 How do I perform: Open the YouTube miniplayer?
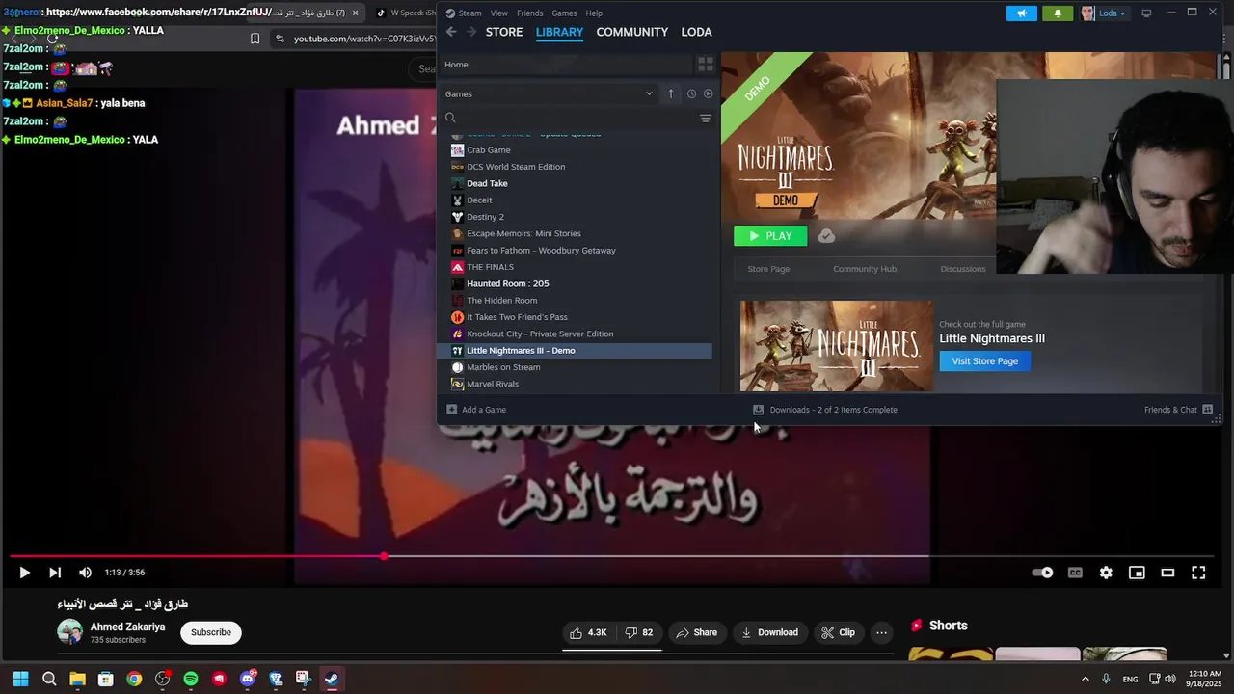click(x=1137, y=573)
